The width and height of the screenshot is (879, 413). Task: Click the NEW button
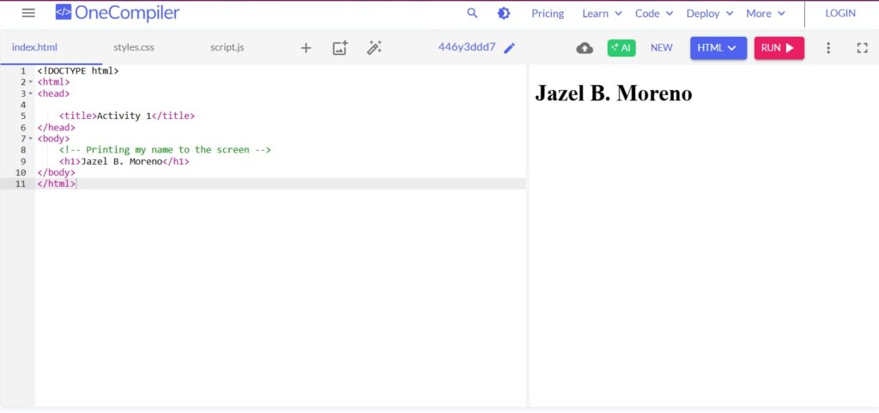click(x=661, y=48)
